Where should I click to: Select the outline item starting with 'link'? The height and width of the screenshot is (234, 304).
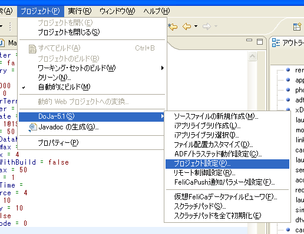(x=300, y=140)
